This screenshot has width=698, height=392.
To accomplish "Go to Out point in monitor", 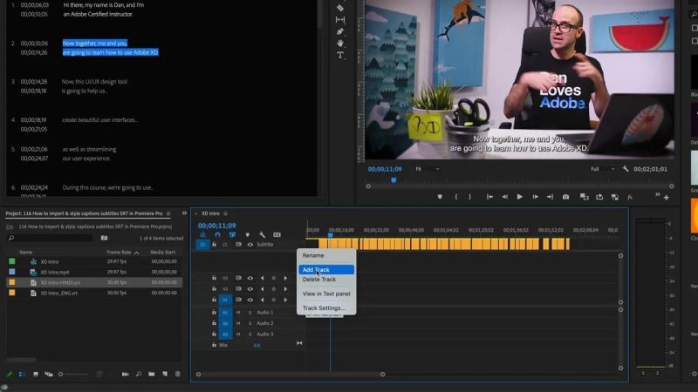I will pos(551,197).
